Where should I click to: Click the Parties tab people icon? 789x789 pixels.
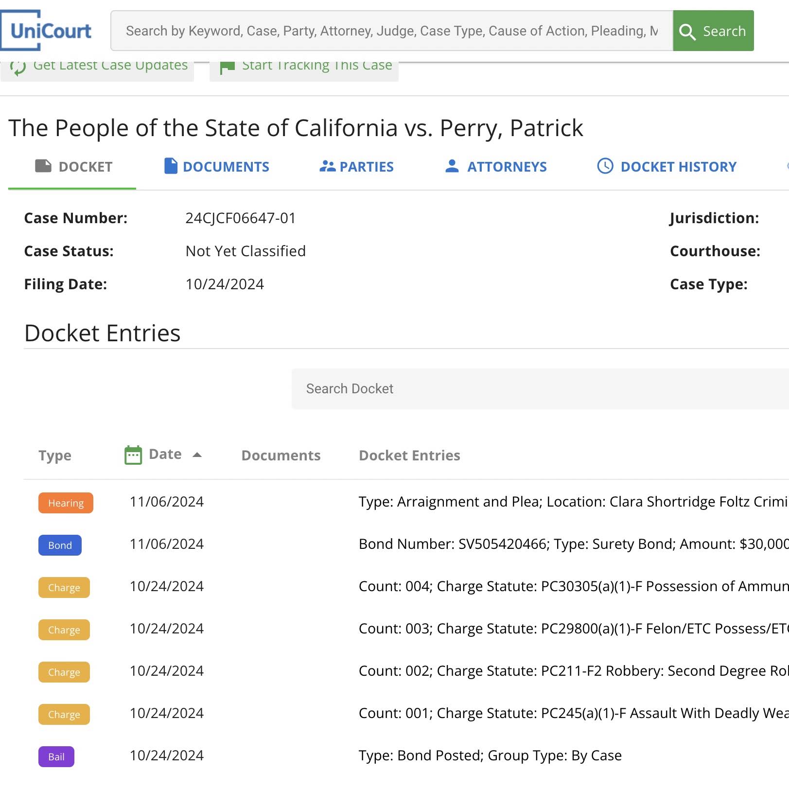(x=328, y=166)
